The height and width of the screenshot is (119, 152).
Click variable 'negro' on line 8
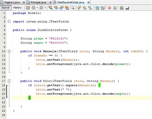click(38, 43)
